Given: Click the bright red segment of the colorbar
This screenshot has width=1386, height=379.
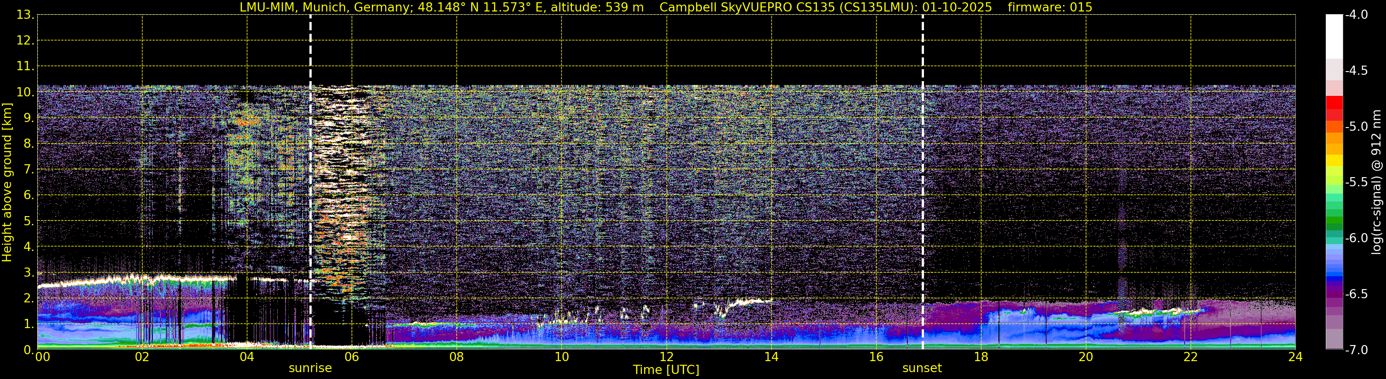Looking at the screenshot, I should pyautogui.click(x=1334, y=102).
